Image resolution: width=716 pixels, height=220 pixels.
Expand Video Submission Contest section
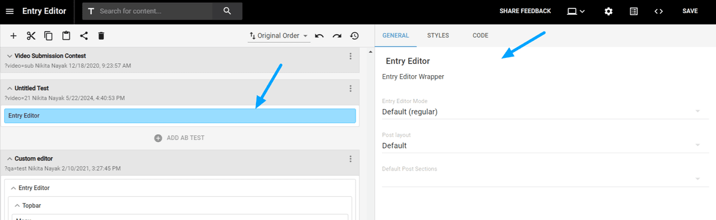click(10, 56)
